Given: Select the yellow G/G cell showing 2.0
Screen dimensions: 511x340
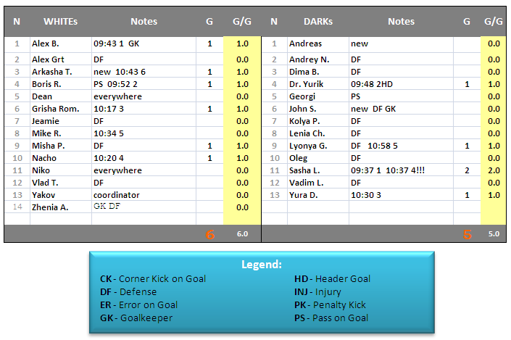Looking at the screenshot, I should click(494, 170).
